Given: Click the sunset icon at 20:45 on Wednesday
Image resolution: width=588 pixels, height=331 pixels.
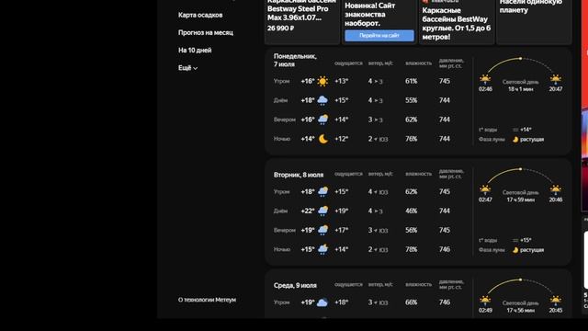Looking at the screenshot, I should click(x=555, y=301).
